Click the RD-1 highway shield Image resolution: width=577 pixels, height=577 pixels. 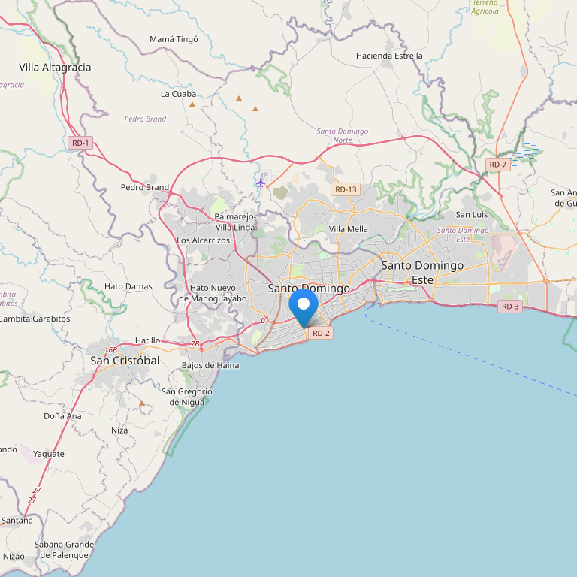[x=80, y=143]
